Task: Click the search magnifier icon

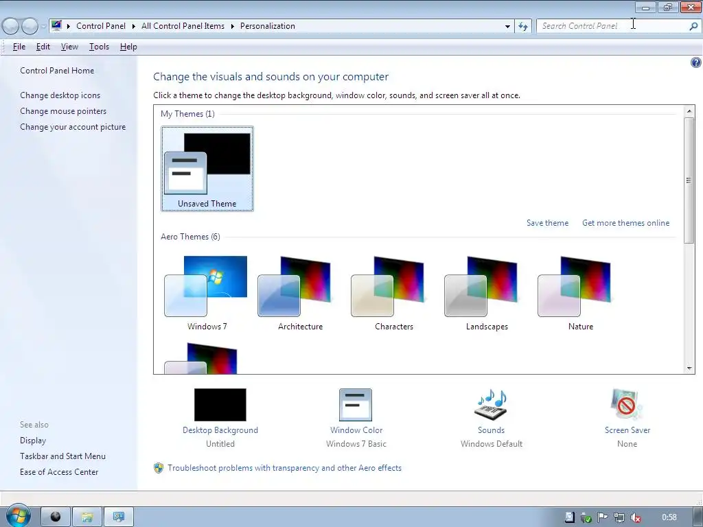Action: click(693, 27)
